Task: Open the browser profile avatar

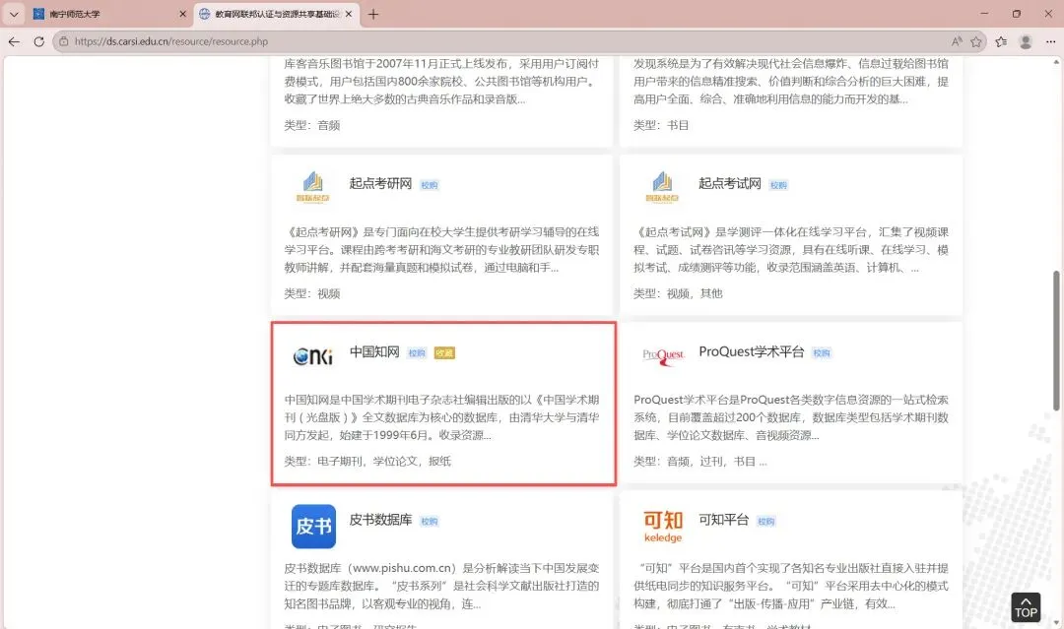Action: (1026, 41)
